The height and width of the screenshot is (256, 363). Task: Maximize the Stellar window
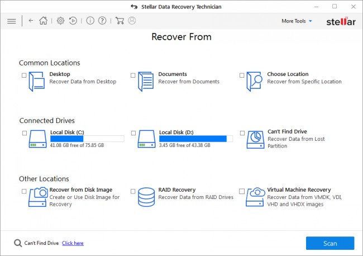(335, 7)
